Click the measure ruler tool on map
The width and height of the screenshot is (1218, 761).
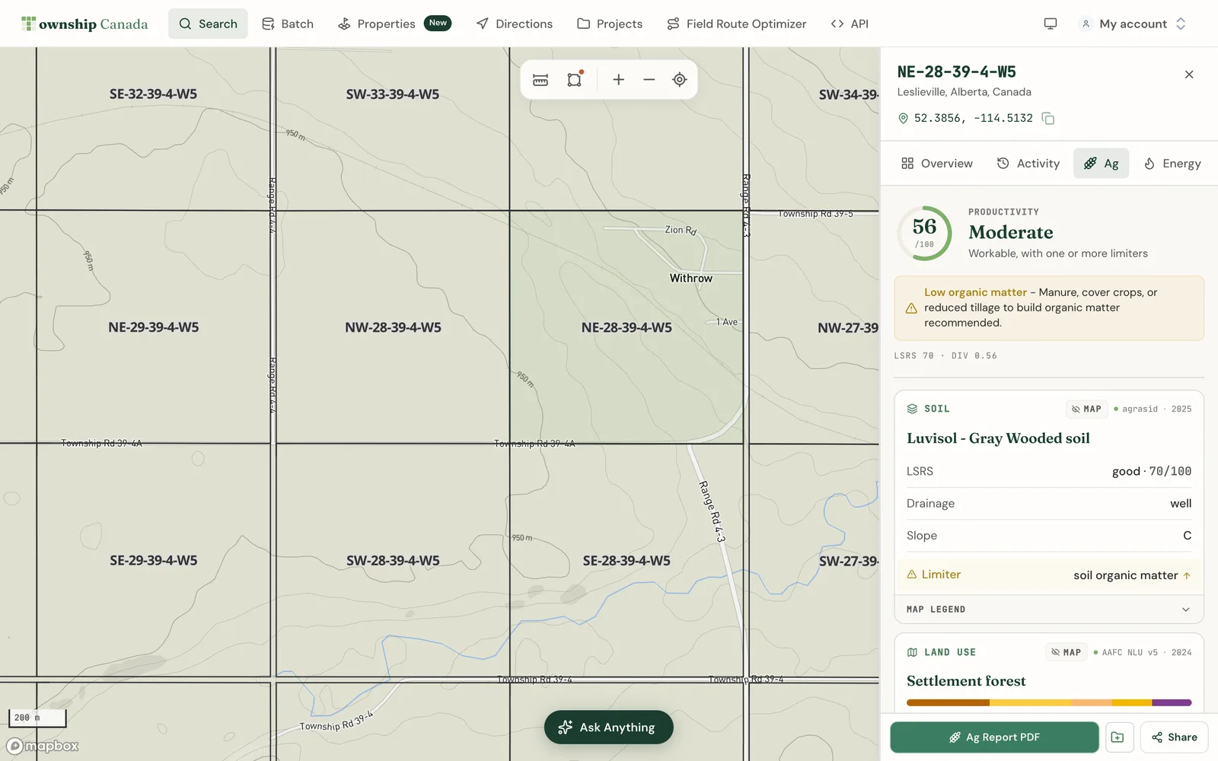click(x=540, y=80)
